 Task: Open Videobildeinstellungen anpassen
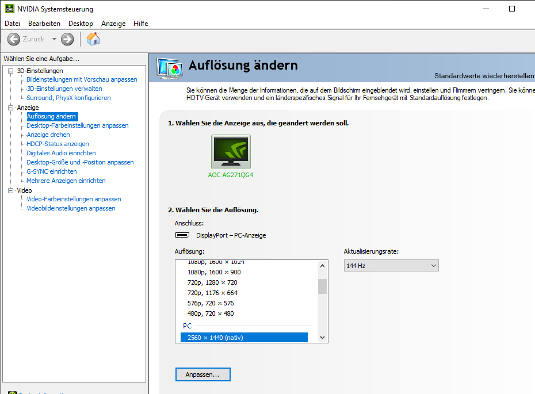[71, 208]
